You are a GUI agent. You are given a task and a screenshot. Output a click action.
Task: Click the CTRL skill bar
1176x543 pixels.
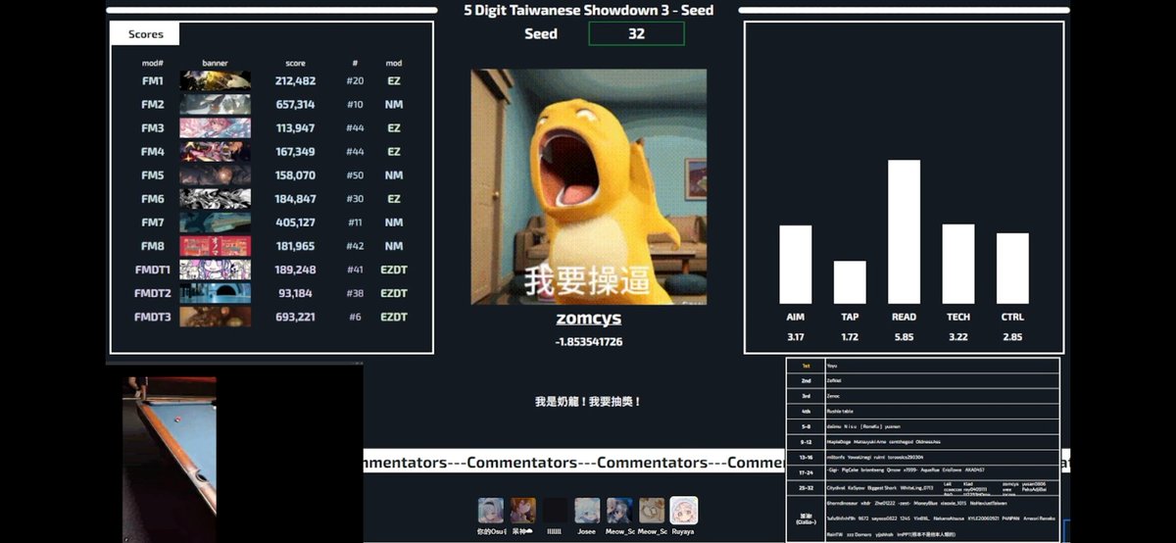click(x=1012, y=269)
